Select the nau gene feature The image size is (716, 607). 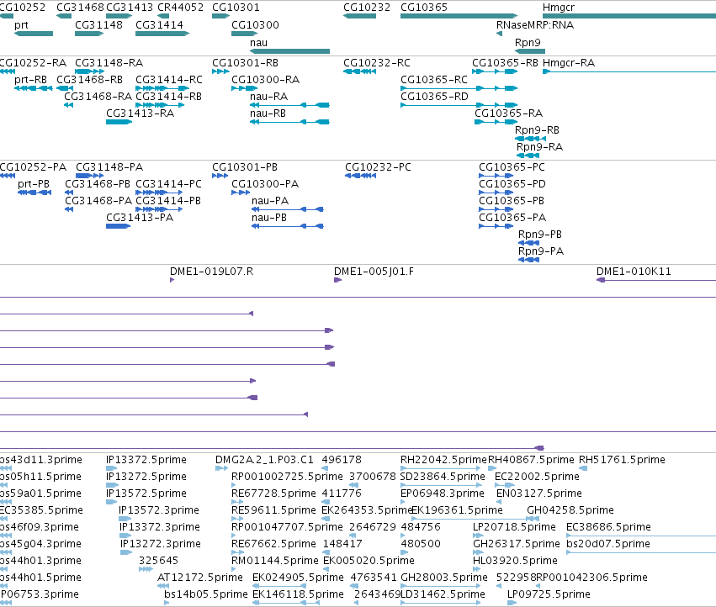289,51
